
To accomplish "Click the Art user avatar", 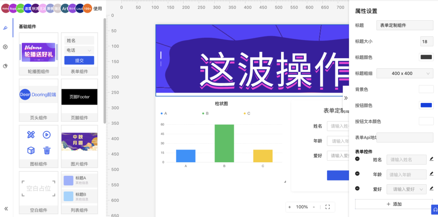I will point(65,9).
